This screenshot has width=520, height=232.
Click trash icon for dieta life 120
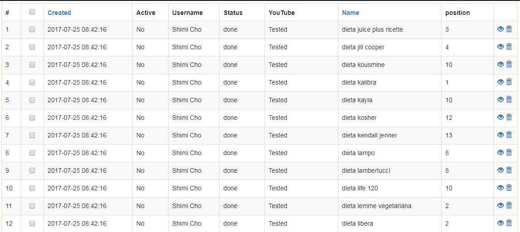pos(509,188)
